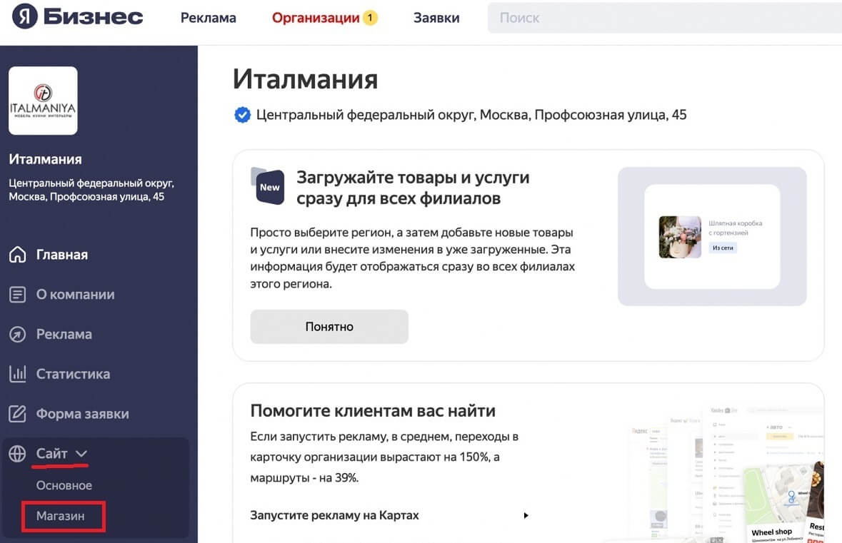Click the Сайт globe icon
Image resolution: width=842 pixels, height=543 pixels.
tap(16, 453)
